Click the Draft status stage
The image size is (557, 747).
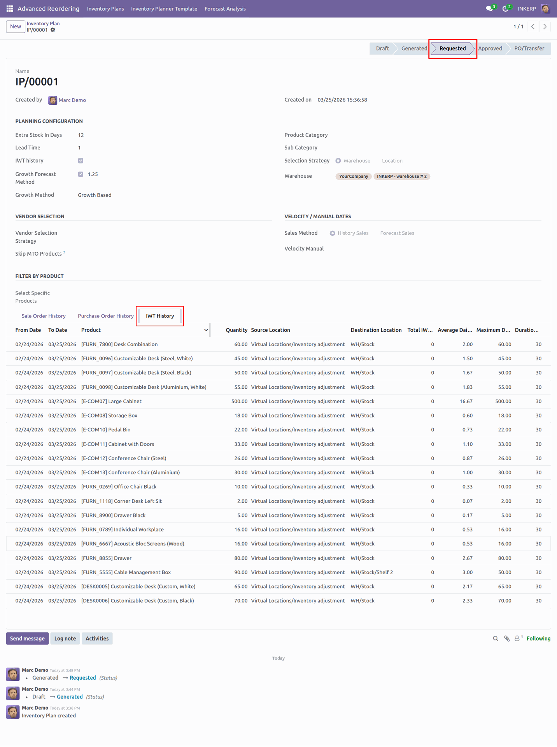pyautogui.click(x=382, y=48)
